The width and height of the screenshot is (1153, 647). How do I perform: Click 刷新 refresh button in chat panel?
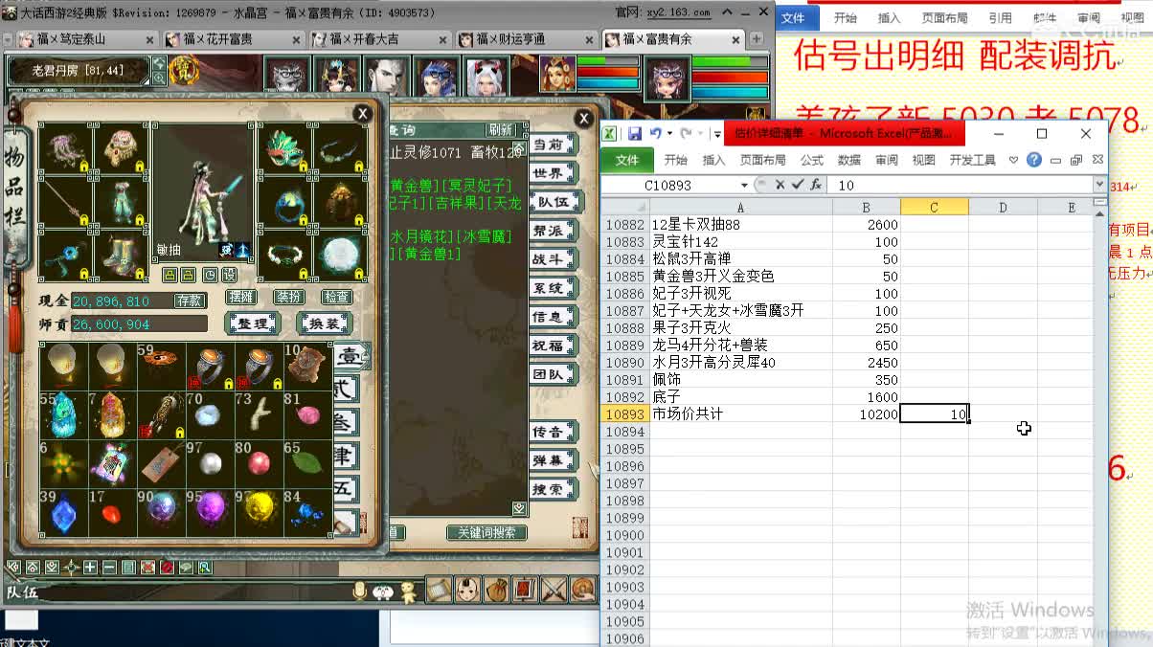[502, 129]
